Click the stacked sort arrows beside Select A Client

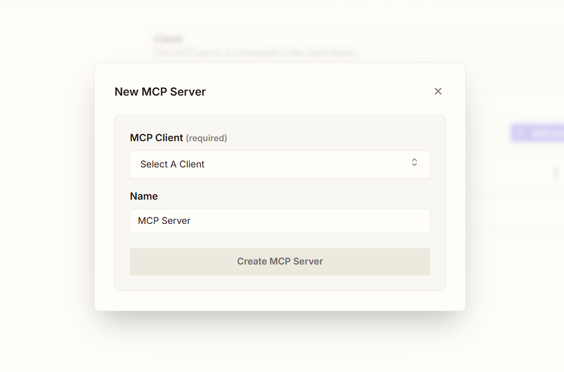pos(414,162)
